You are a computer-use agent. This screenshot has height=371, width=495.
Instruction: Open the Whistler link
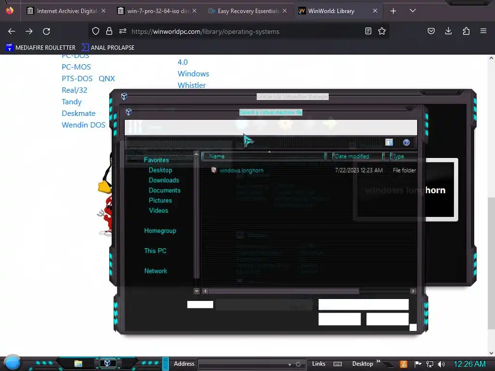191,86
